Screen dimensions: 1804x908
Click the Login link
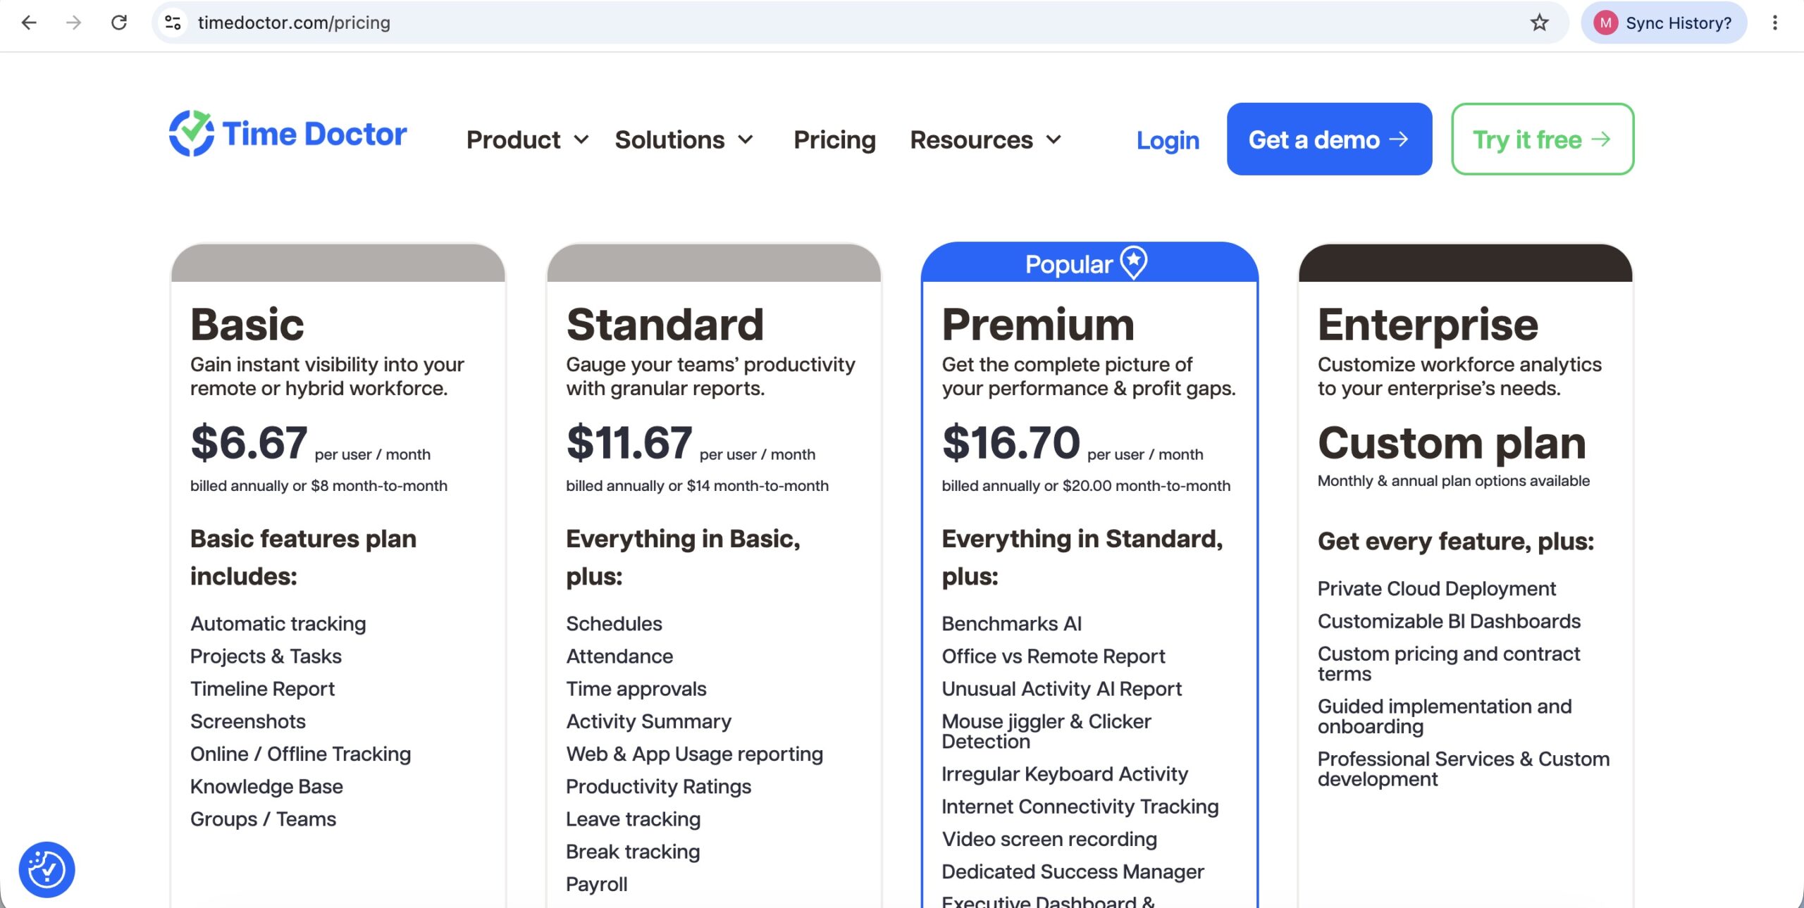tap(1168, 140)
